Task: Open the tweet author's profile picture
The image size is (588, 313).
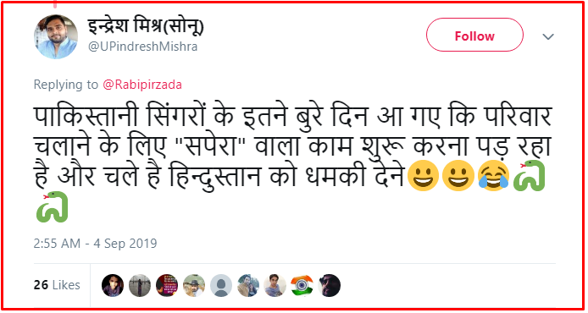Action: pos(56,36)
